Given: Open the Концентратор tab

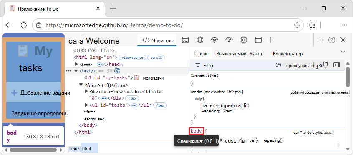Looking at the screenshot, I should coord(288,54).
